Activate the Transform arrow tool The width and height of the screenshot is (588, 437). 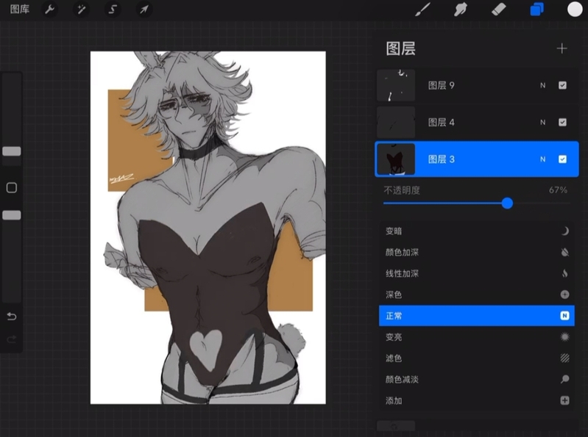[144, 9]
